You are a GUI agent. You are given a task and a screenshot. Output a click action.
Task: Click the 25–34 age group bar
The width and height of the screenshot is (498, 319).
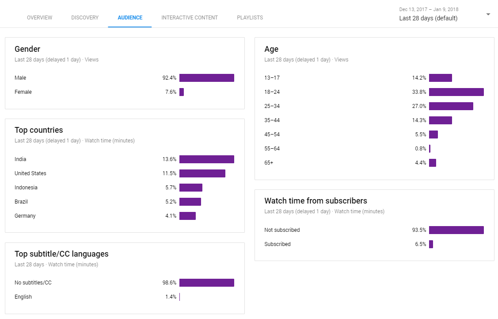[451, 106]
